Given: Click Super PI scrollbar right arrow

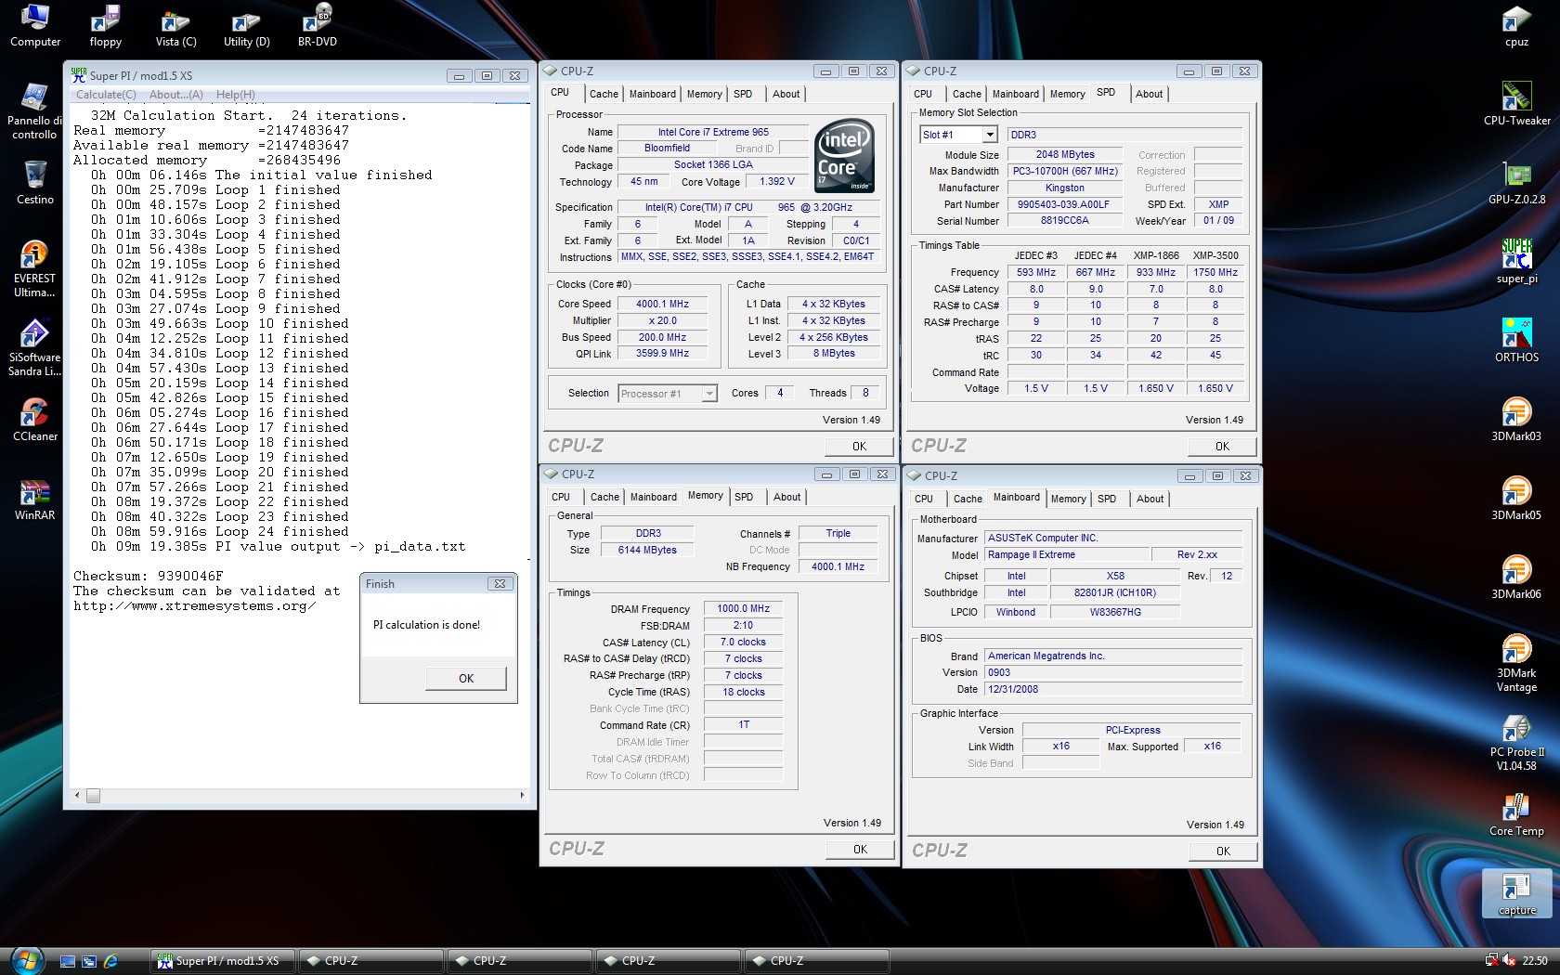Looking at the screenshot, I should (x=522, y=796).
